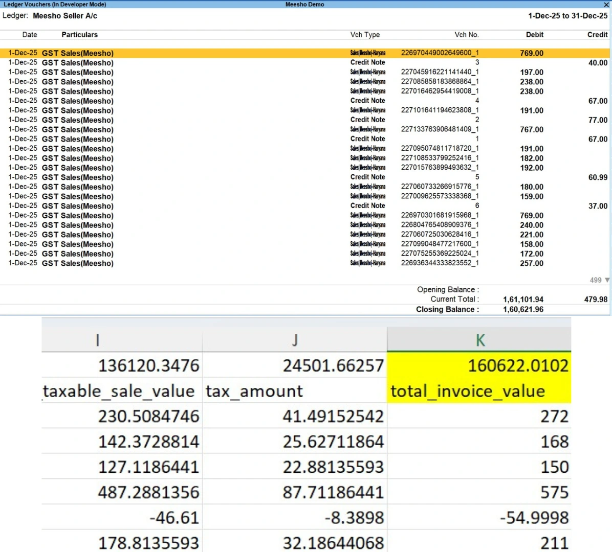Click the Date column header

pyautogui.click(x=29, y=34)
